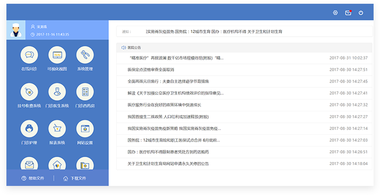380x195 pixels.
Task: Click the 通知 label in the ticker
Action: tap(127, 32)
